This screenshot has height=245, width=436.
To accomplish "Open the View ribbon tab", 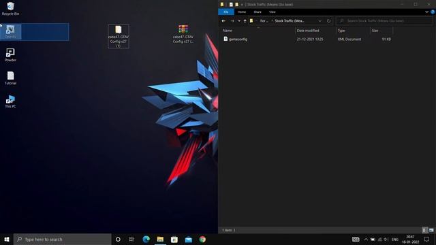I will [x=272, y=12].
